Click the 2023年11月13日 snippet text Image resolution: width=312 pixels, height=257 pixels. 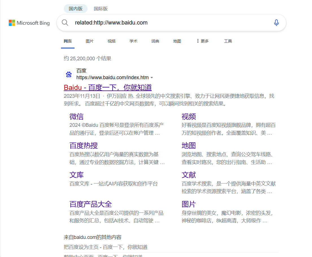(x=82, y=96)
